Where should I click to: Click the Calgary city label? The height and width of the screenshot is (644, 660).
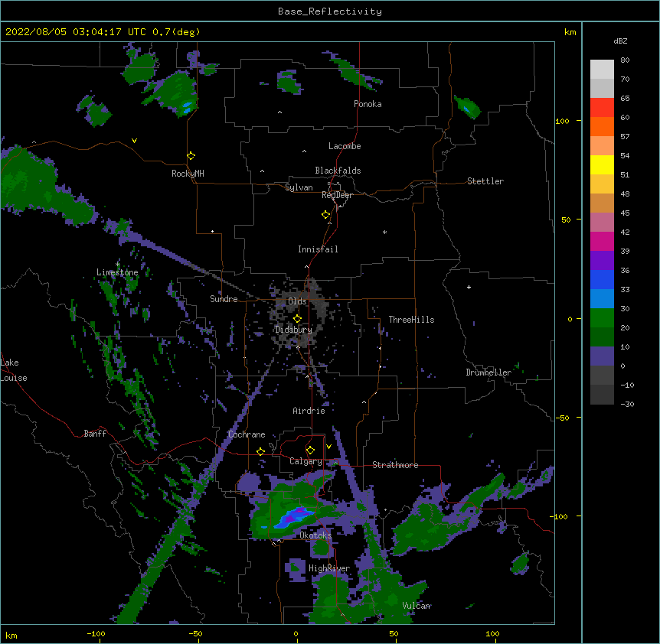tap(305, 461)
